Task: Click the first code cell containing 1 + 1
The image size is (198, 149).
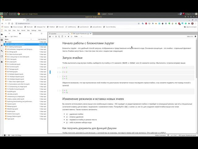Action: pos(128,68)
